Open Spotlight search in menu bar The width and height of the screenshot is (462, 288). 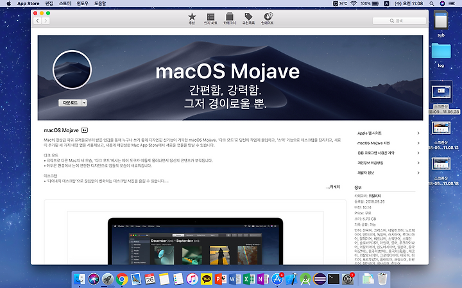[432, 4]
